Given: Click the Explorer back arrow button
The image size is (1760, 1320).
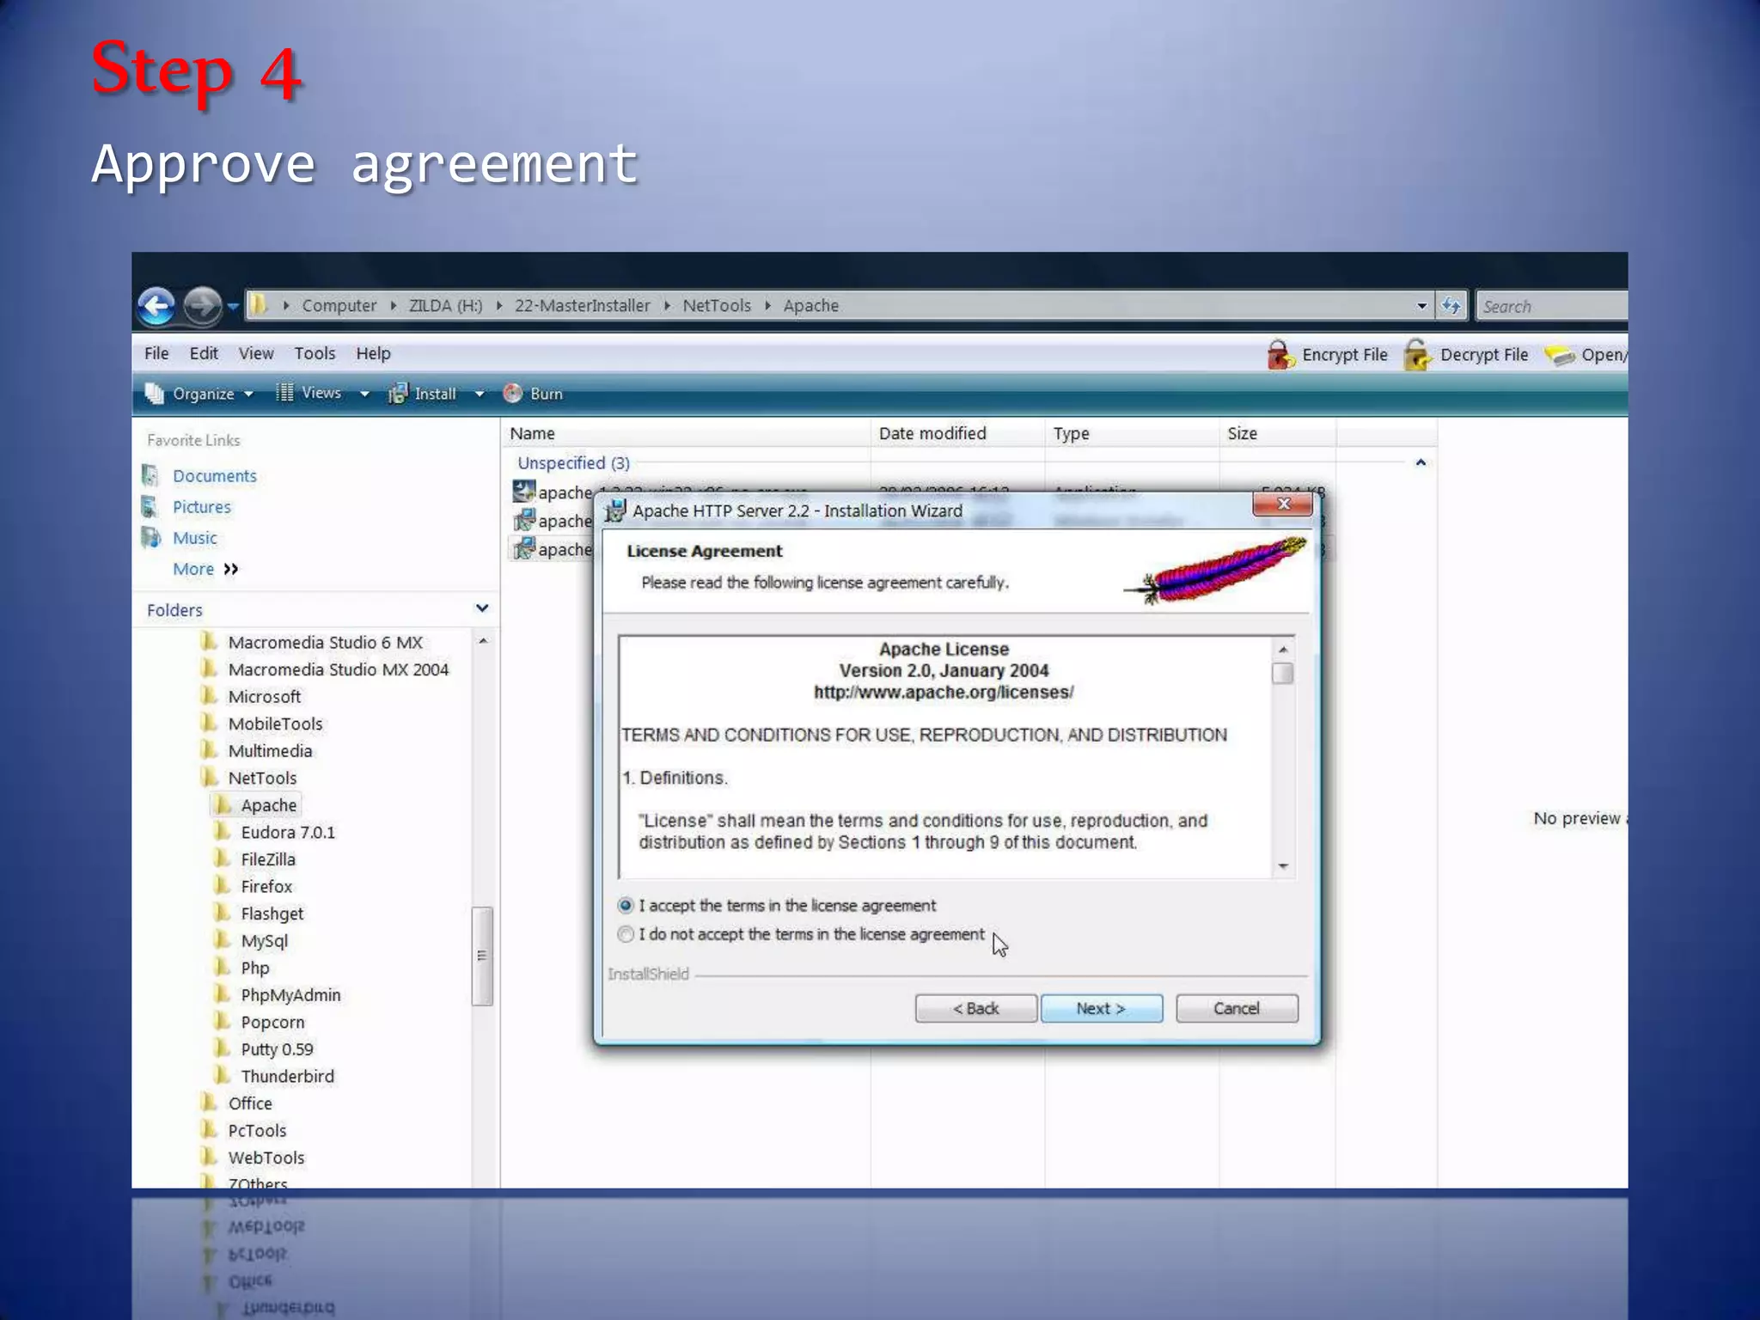Looking at the screenshot, I should click(x=156, y=306).
